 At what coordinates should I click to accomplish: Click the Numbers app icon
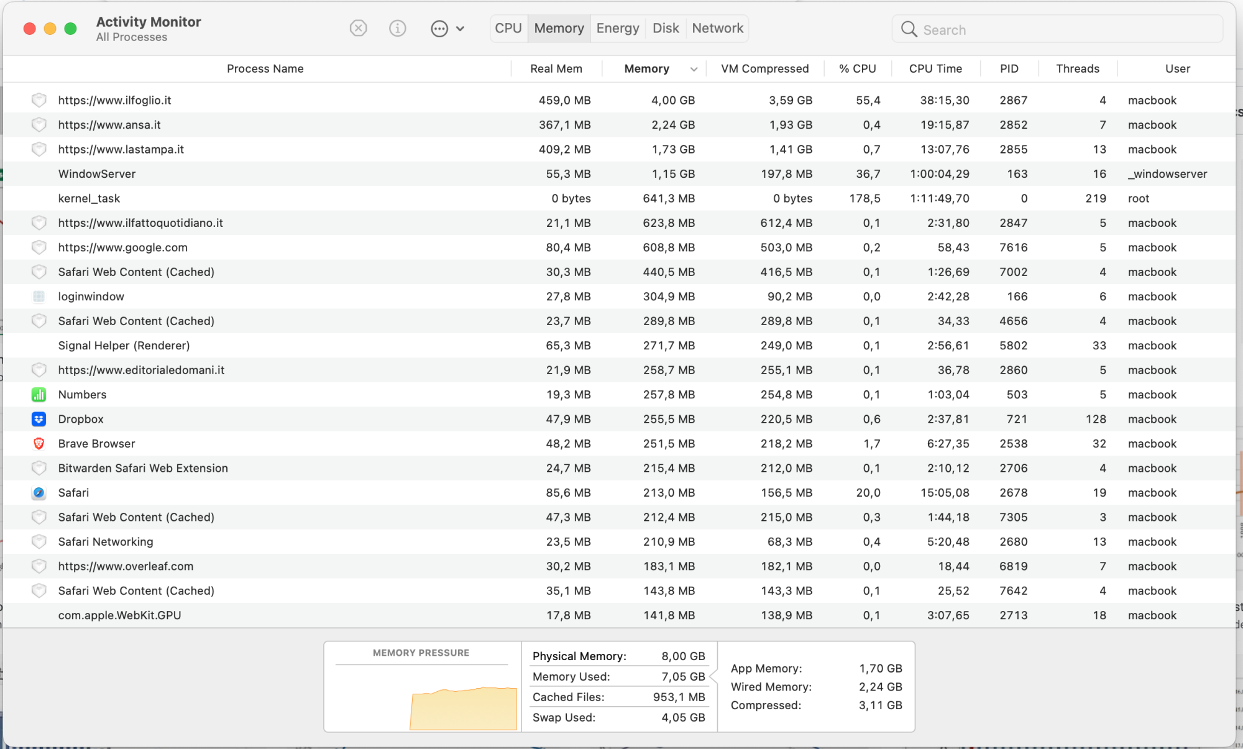(39, 395)
